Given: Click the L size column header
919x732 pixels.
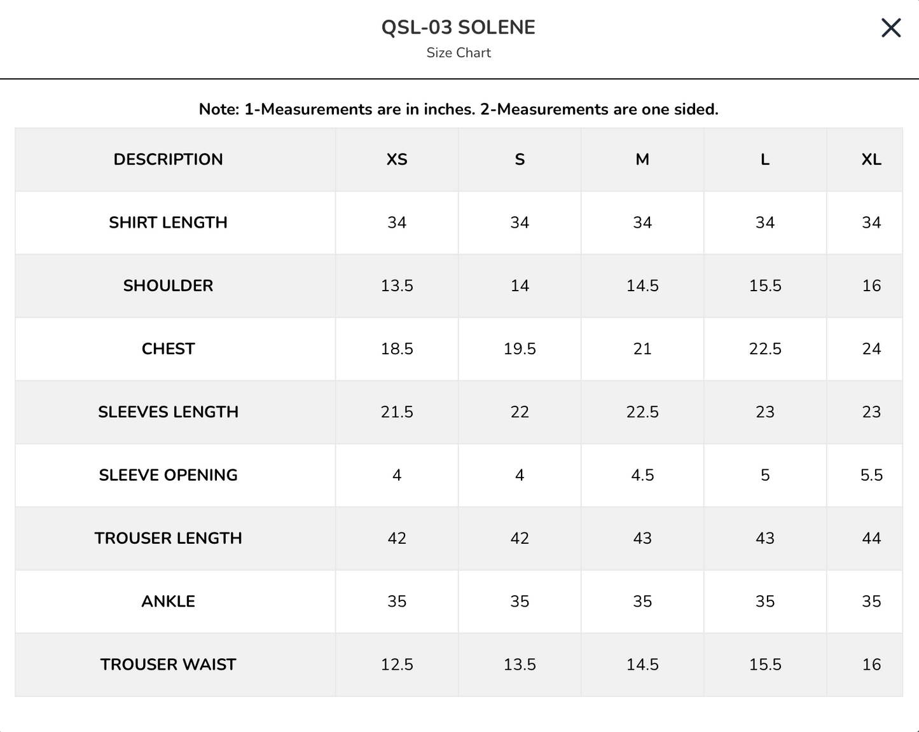Looking at the screenshot, I should (x=765, y=160).
